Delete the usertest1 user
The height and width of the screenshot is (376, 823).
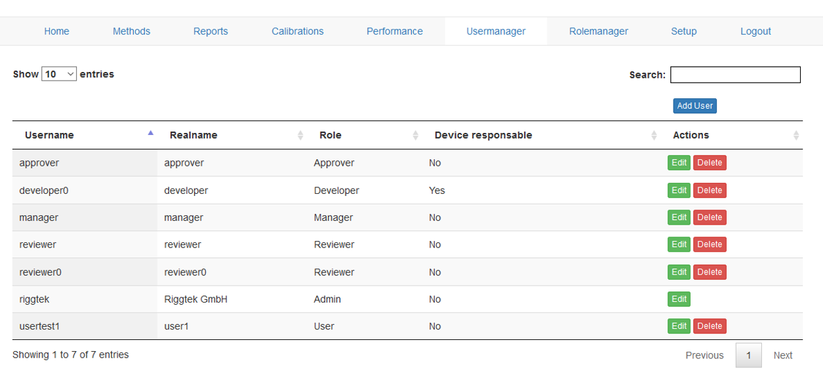(x=710, y=326)
